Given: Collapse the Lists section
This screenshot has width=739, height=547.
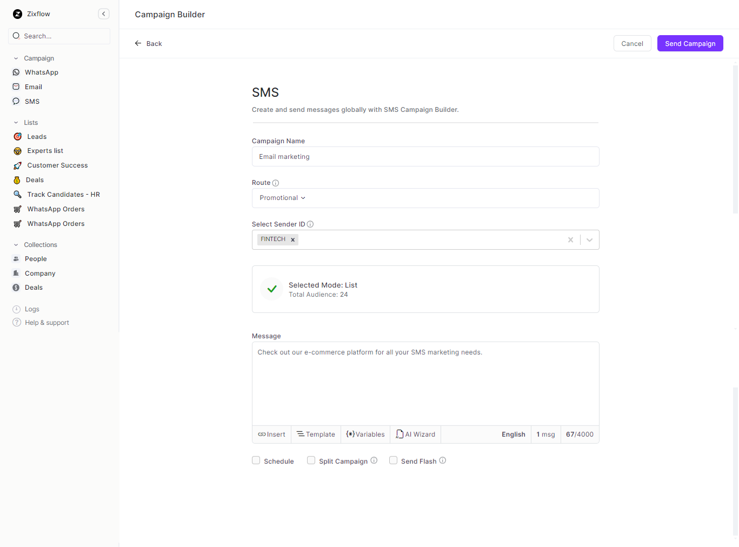Looking at the screenshot, I should [16, 123].
